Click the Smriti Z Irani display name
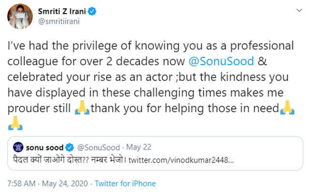Viewport: 309px width, 192px height. (62, 12)
